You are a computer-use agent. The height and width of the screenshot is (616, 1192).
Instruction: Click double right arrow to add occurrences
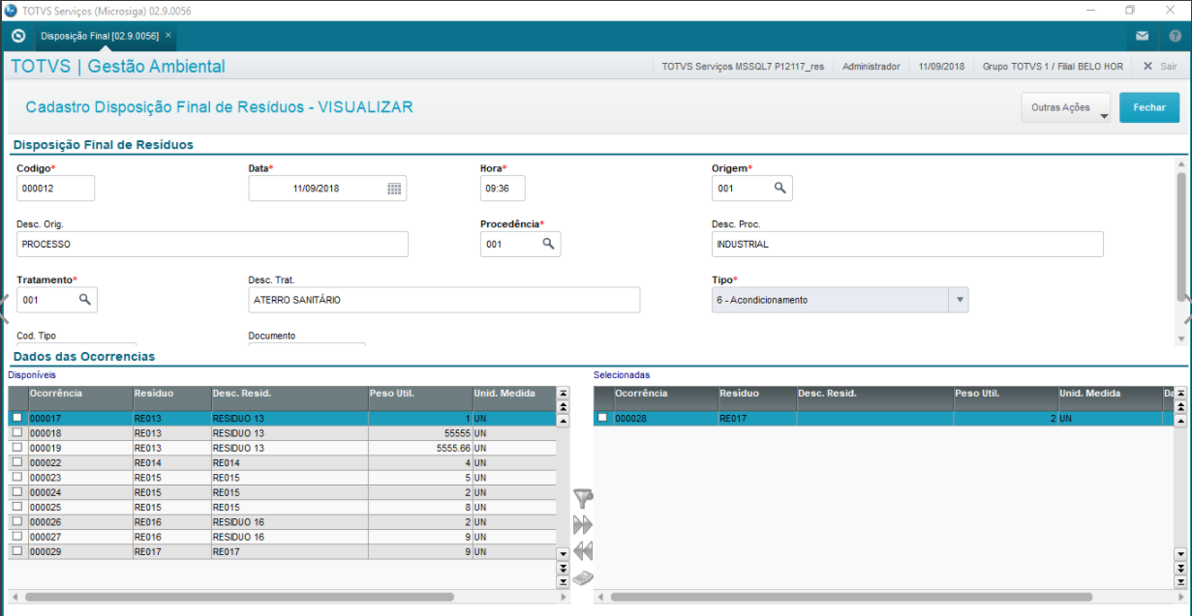582,525
